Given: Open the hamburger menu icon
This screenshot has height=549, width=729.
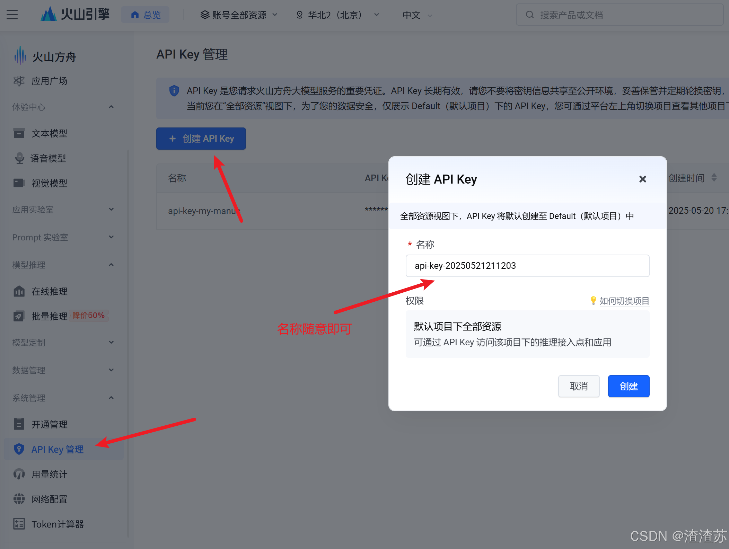Looking at the screenshot, I should (x=12, y=15).
